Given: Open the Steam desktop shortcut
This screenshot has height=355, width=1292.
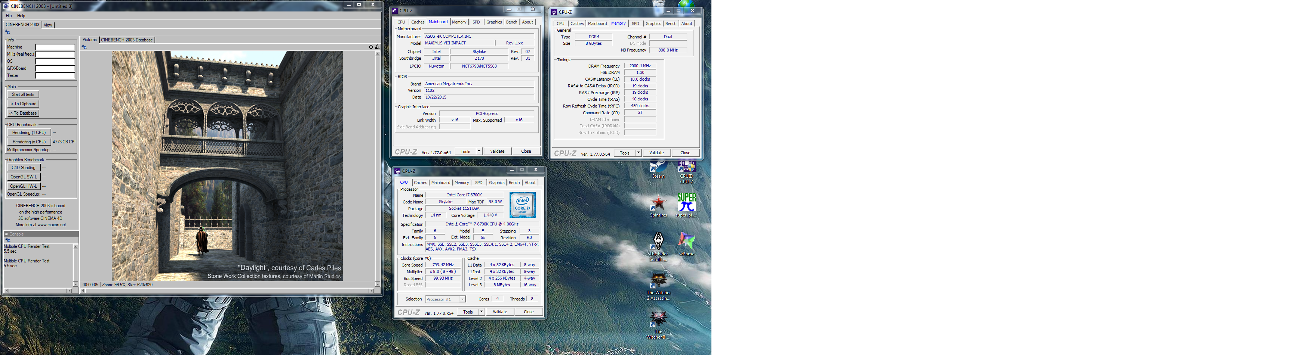Looking at the screenshot, I should click(658, 169).
